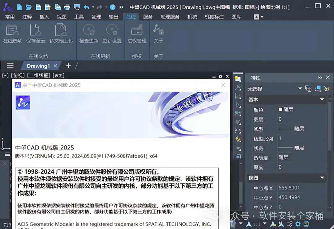Open ribbon display options dropdown arrow

(262, 17)
